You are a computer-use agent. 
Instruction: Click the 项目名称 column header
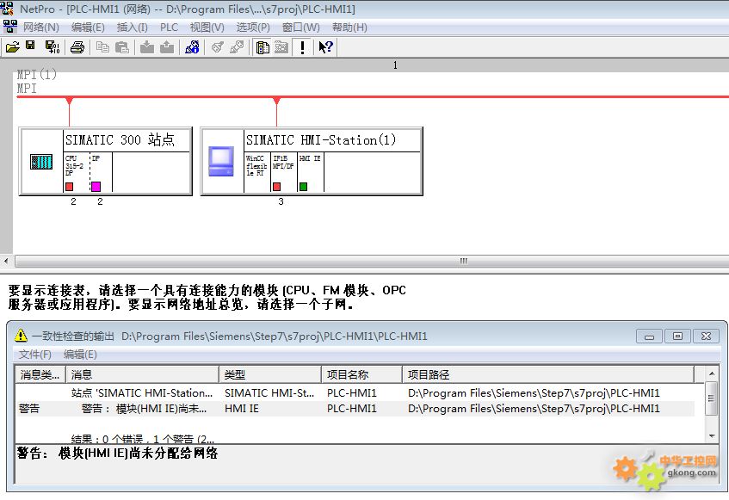pos(361,374)
